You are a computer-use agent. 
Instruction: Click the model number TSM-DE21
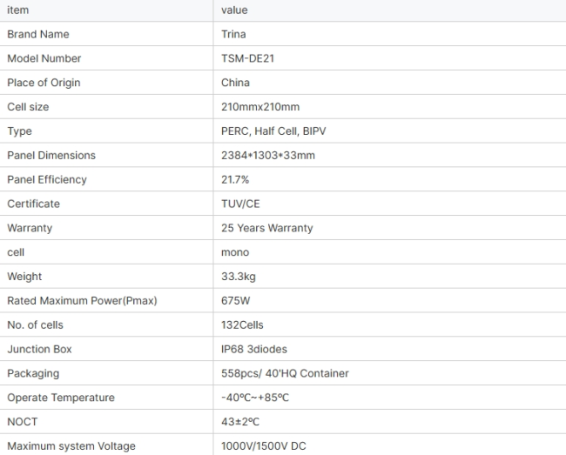(x=247, y=58)
